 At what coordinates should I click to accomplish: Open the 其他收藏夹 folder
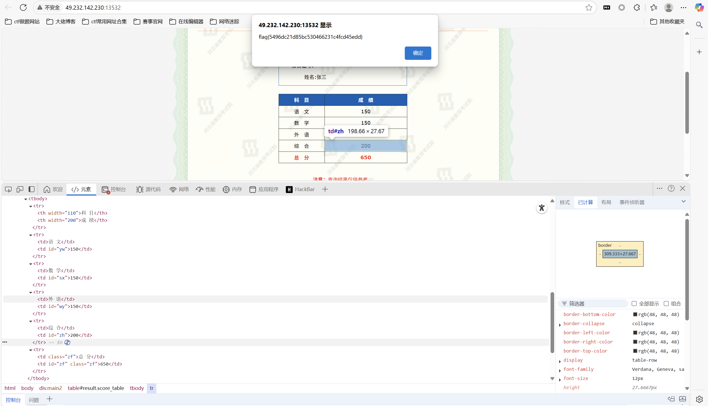point(667,22)
